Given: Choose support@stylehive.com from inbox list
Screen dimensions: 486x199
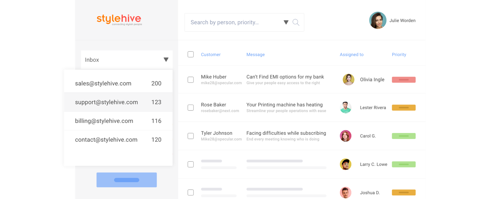Looking at the screenshot, I should tap(118, 102).
